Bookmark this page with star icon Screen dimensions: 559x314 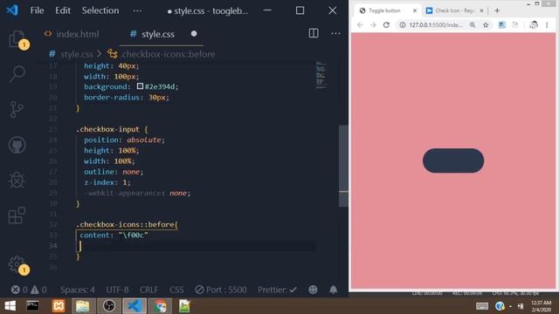[486, 25]
